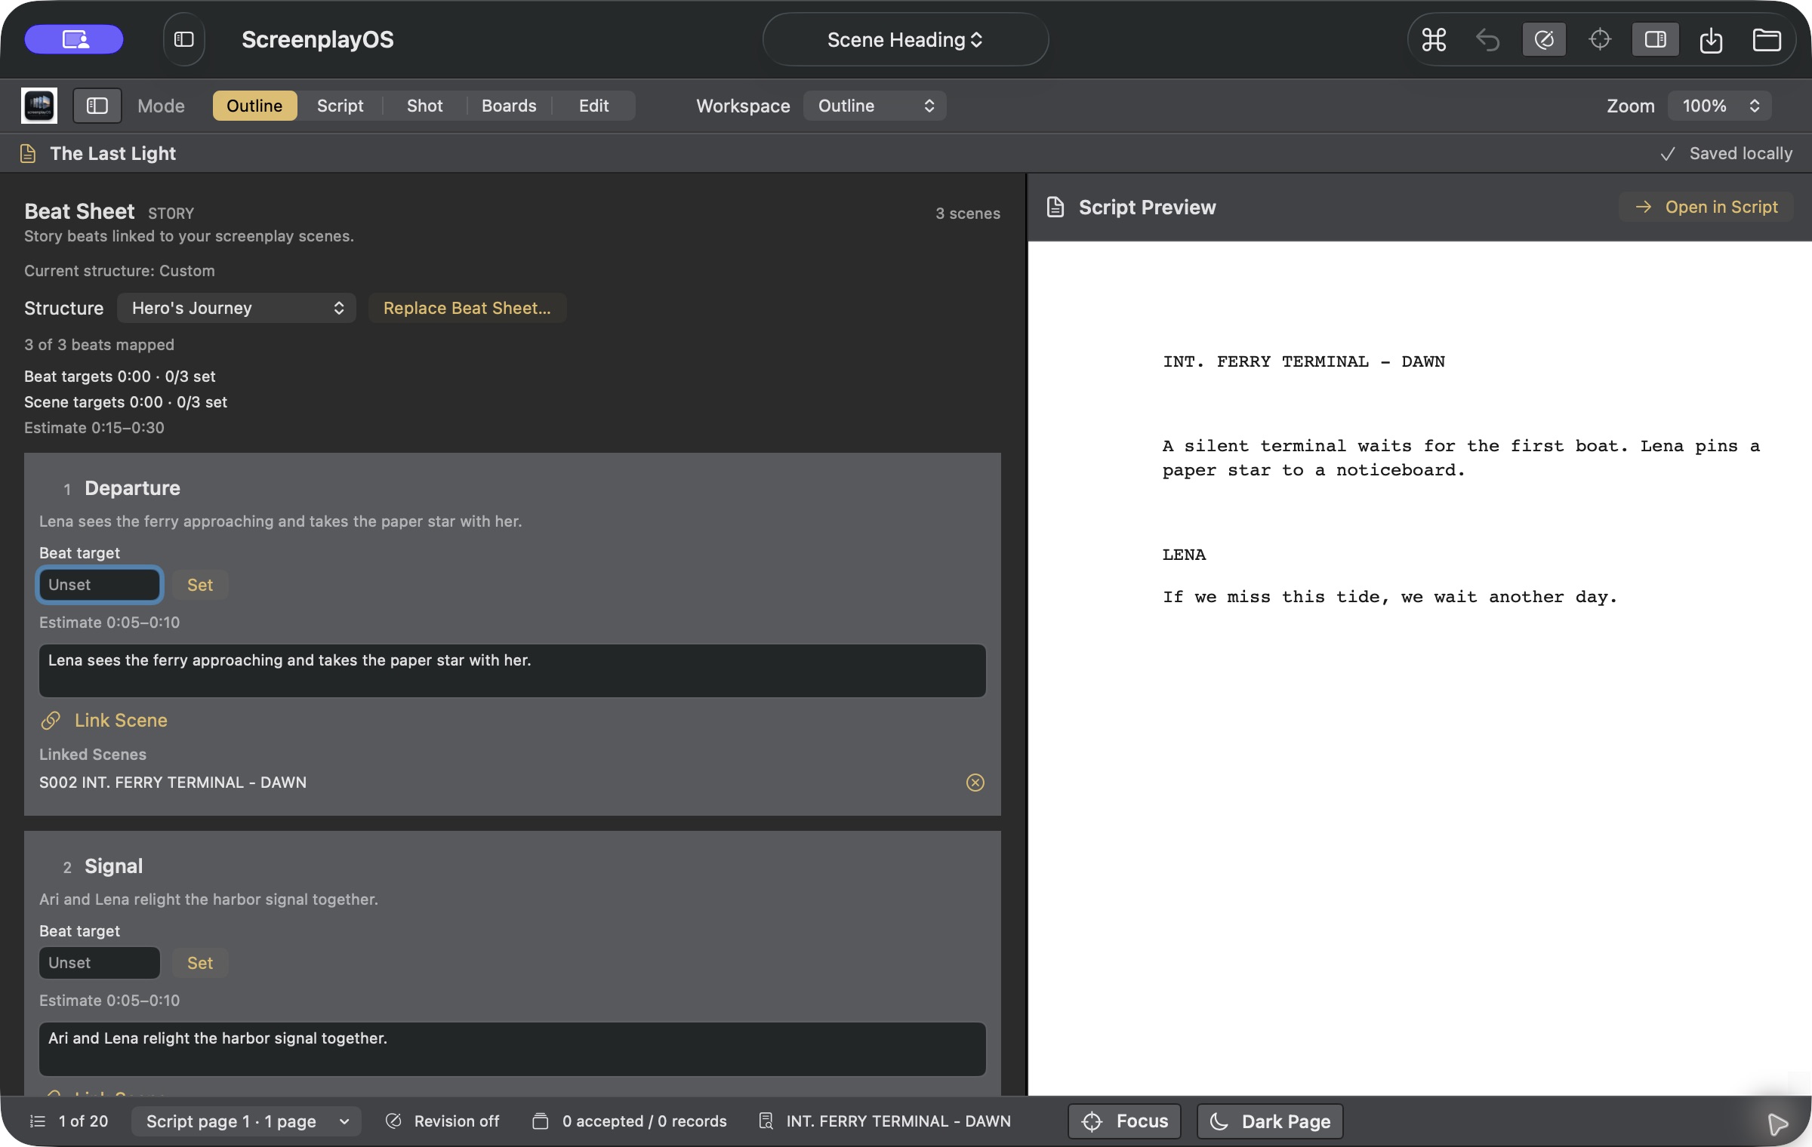Click Set button in Departure beat
Viewport: 1812px width, 1147px height.
click(200, 585)
